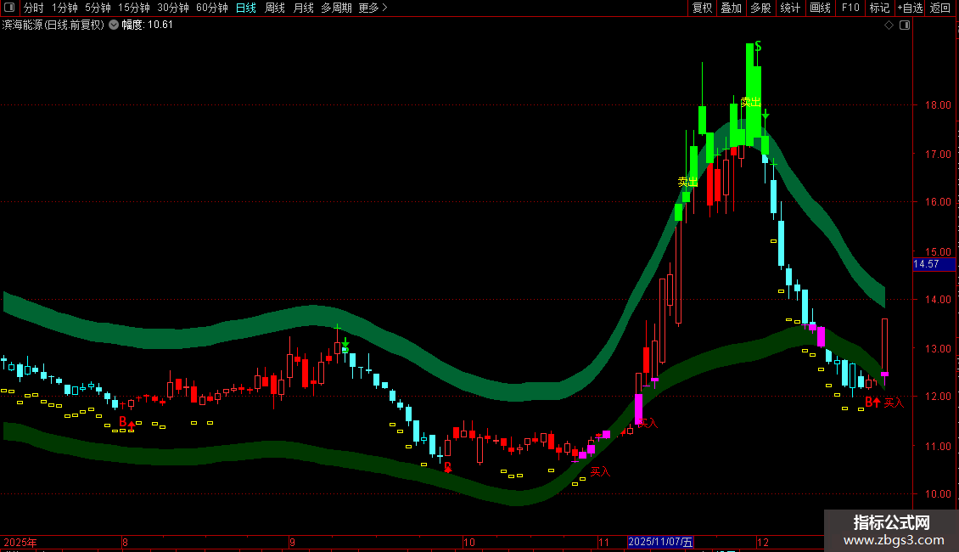Click the 统计 statistics button
Image resolution: width=959 pixels, height=552 pixels.
[789, 8]
